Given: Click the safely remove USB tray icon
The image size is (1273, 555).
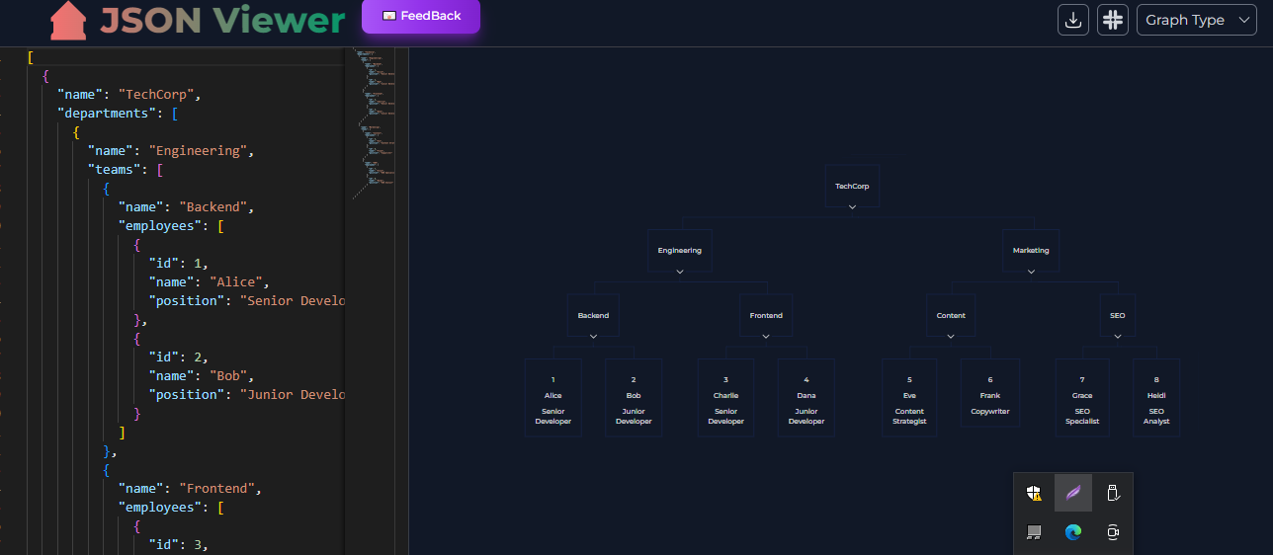Looking at the screenshot, I should [1113, 492].
